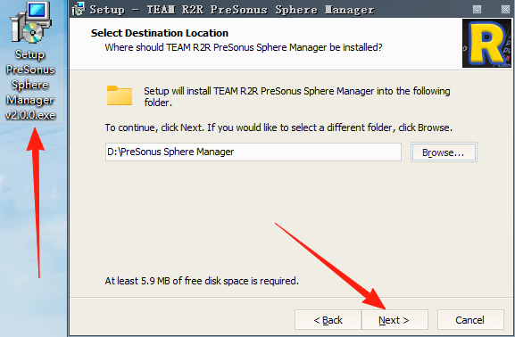Image resolution: width=515 pixels, height=337 pixels.
Task: Click the yellow folder icon
Action: [120, 95]
